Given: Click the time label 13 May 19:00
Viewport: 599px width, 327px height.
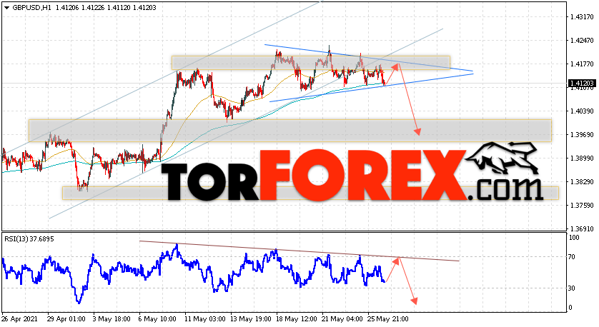Looking at the screenshot, I should (250, 318).
